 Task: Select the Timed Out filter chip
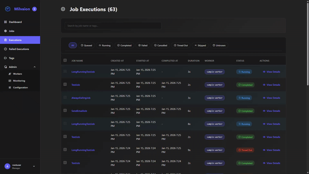(x=181, y=45)
